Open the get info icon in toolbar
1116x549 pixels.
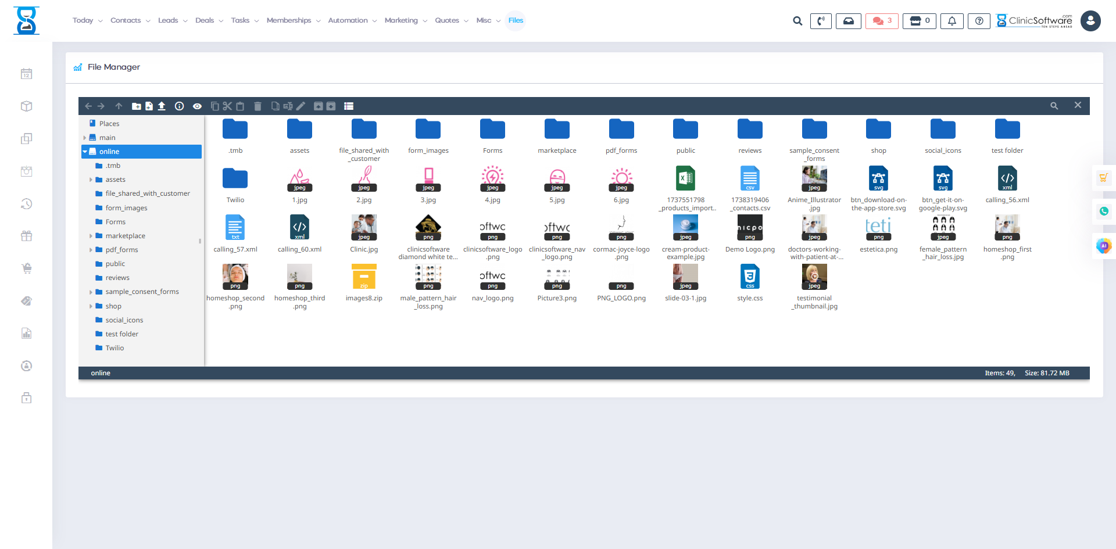click(180, 106)
